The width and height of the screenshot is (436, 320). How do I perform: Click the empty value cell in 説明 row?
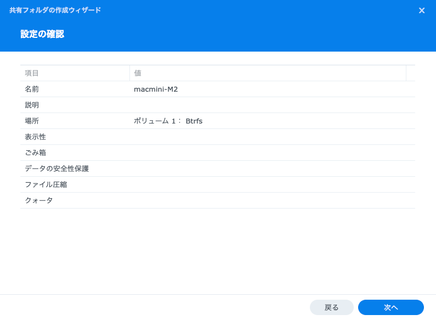click(x=269, y=105)
